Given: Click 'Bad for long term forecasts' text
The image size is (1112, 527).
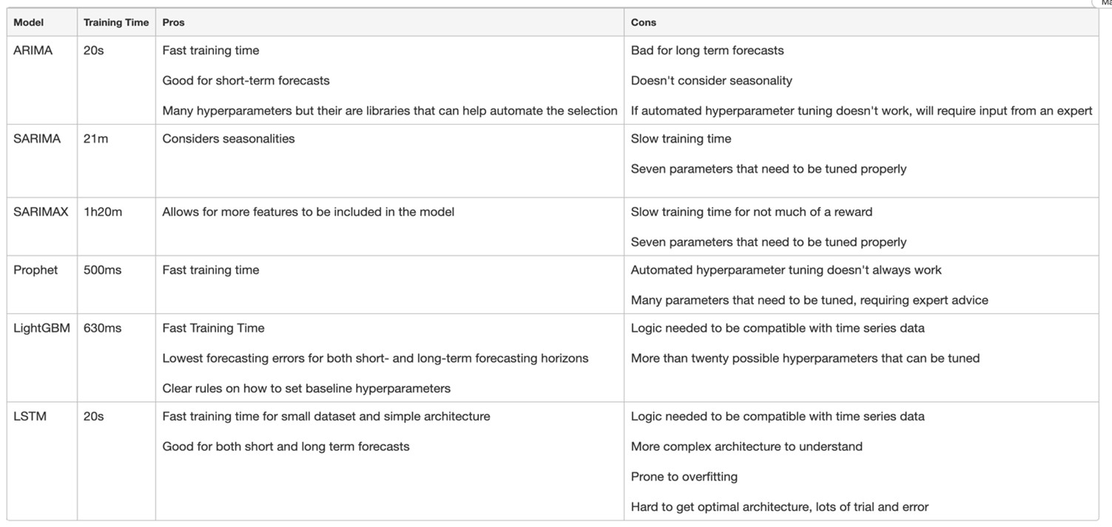Looking at the screenshot, I should coord(707,51).
